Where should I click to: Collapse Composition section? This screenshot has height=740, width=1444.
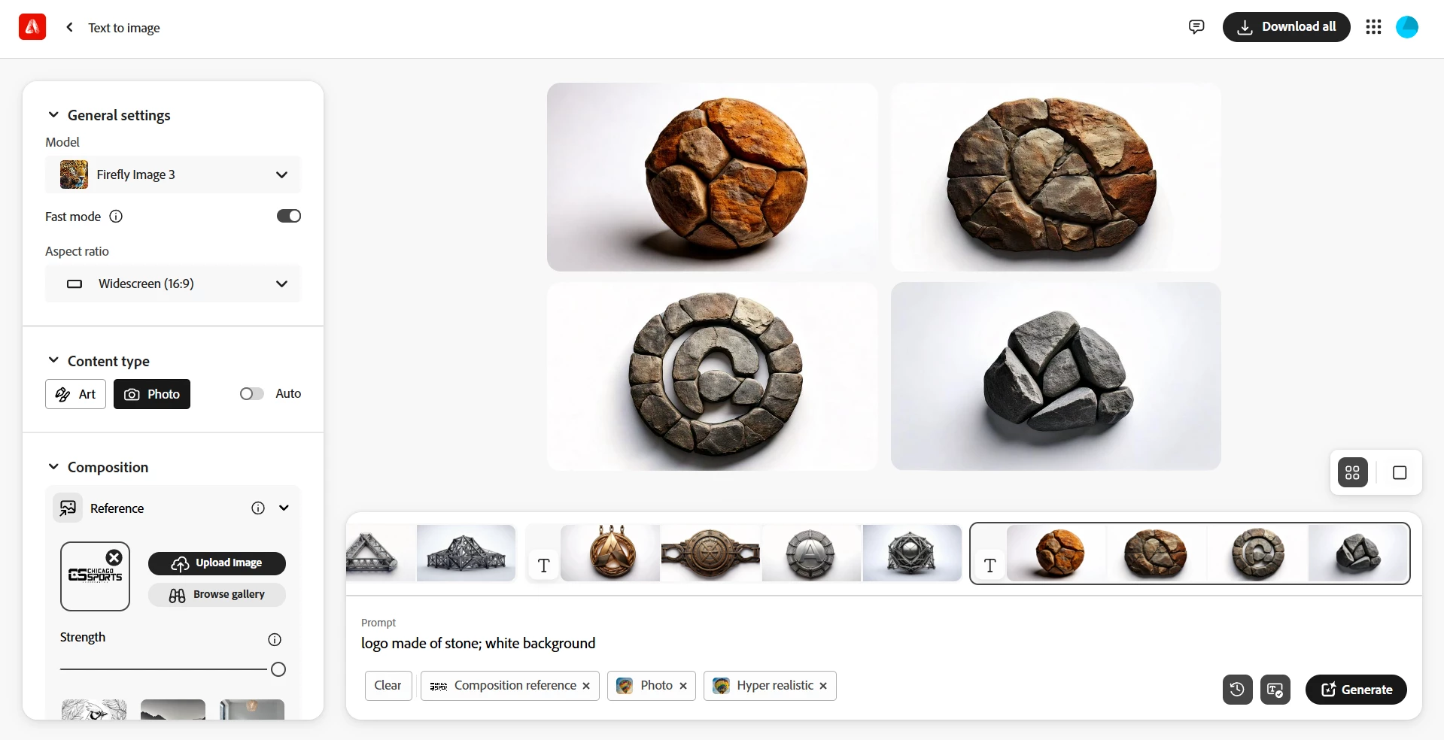pos(53,467)
